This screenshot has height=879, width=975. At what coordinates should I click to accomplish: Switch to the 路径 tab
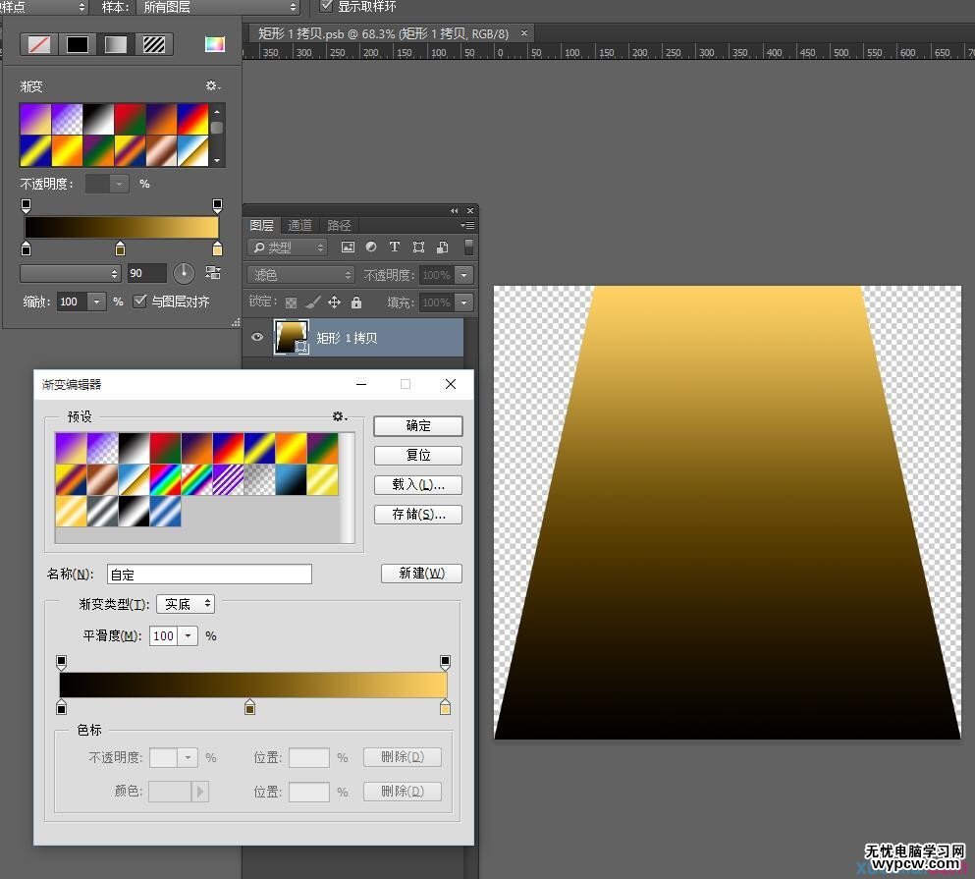pos(339,225)
